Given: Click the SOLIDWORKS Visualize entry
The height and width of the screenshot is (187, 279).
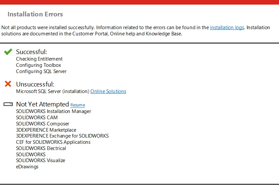Looking at the screenshot, I should [41, 160].
